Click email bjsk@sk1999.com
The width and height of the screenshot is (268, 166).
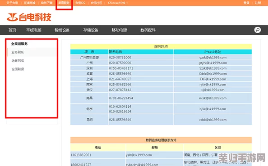click(213, 109)
